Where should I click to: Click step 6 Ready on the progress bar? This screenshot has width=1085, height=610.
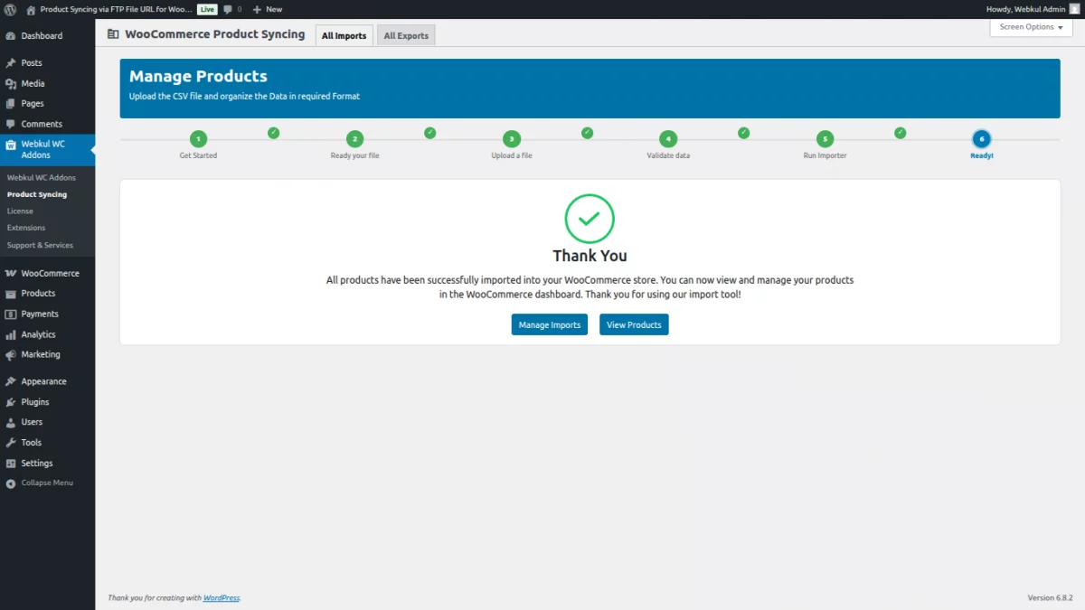(982, 139)
